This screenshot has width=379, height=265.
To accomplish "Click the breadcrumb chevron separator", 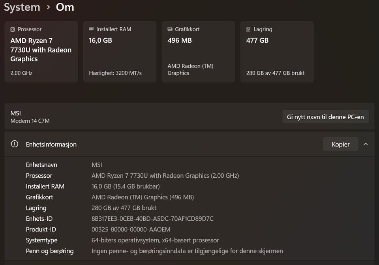I will coord(48,7).
